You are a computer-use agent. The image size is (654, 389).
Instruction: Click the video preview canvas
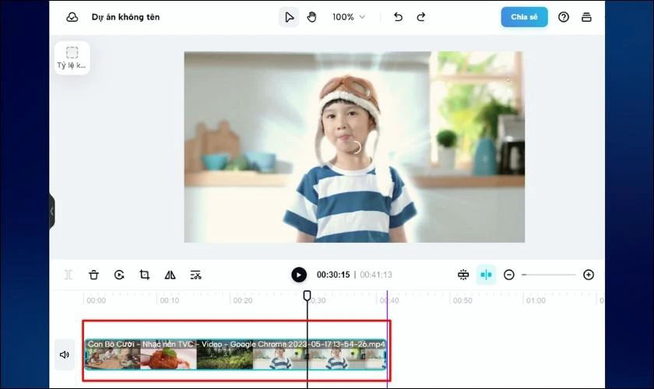pos(354,147)
